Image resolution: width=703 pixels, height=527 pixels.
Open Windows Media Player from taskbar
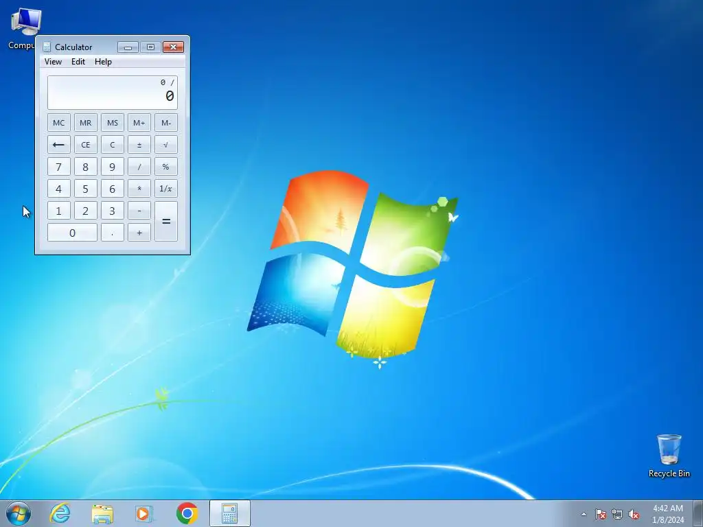pyautogui.click(x=144, y=513)
